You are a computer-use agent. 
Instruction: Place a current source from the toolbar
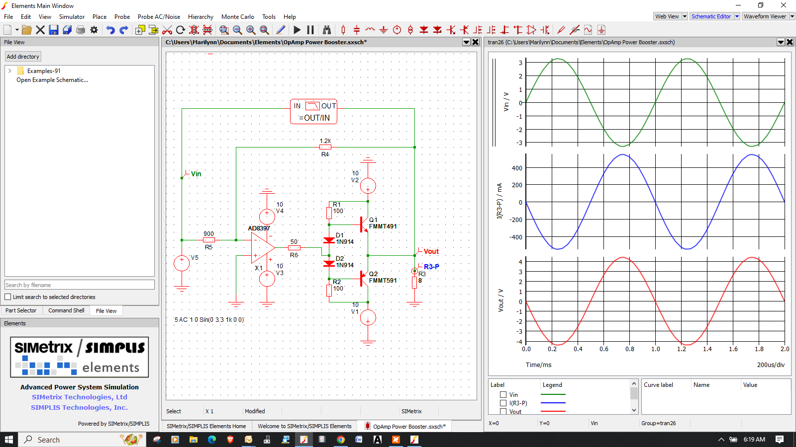click(410, 30)
